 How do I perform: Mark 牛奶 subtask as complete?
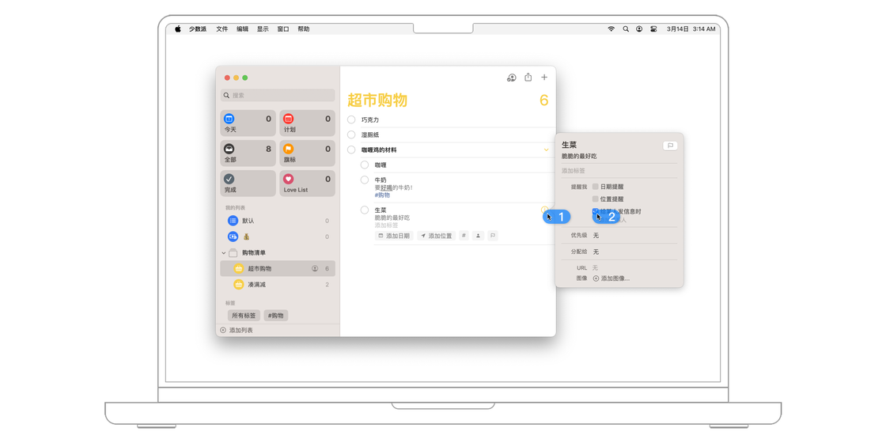click(365, 180)
